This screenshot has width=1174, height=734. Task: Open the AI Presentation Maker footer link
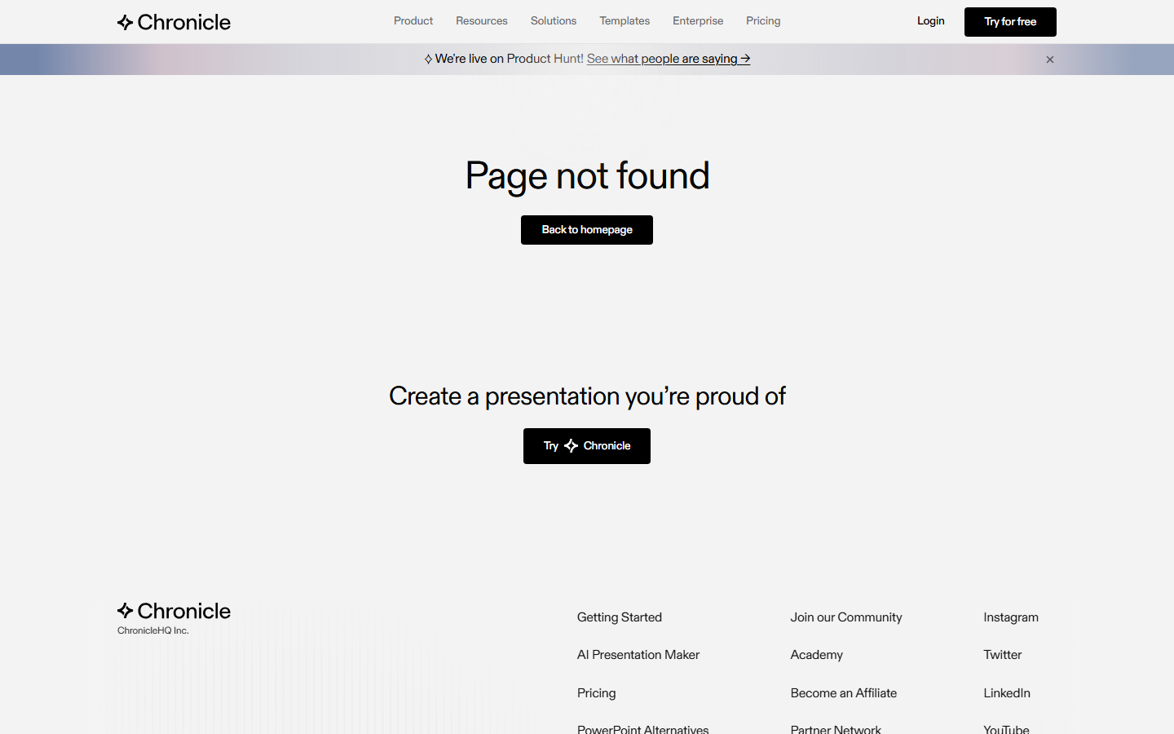pos(638,655)
